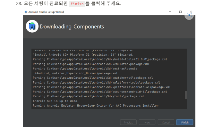Viewport: 214px width, 129px height.
Task: Click the Android Studio title bar icon
Action: pyautogui.click(x=26, y=12)
